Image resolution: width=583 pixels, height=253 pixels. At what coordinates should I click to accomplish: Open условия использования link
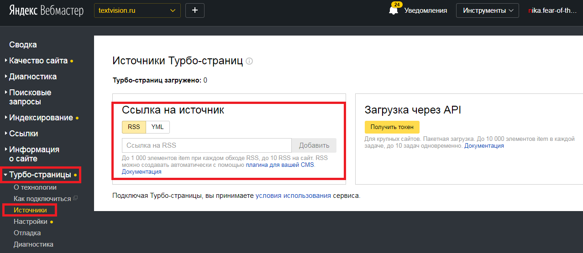tap(293, 196)
